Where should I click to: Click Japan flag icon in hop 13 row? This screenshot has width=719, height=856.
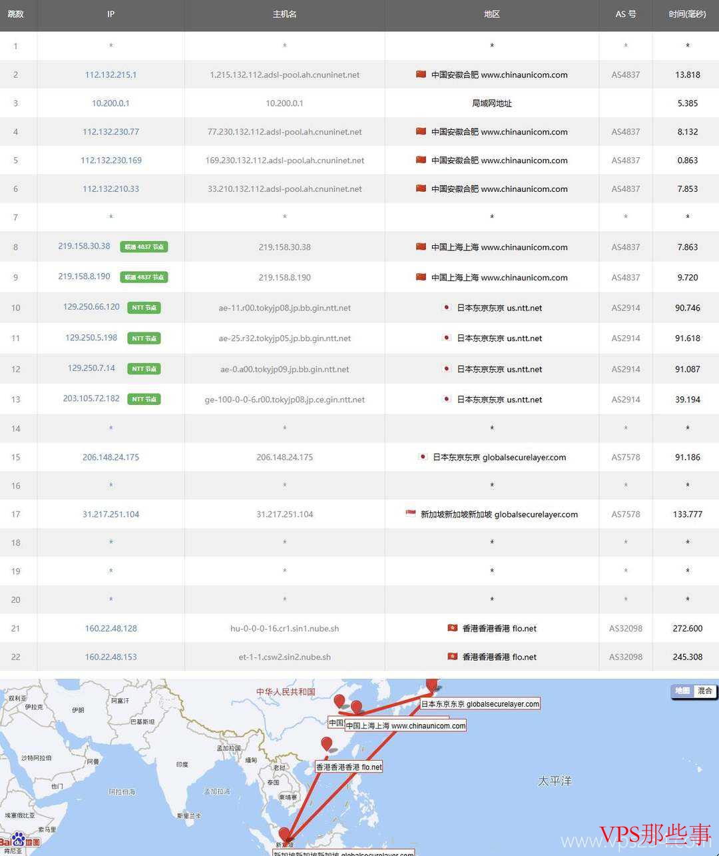click(447, 399)
